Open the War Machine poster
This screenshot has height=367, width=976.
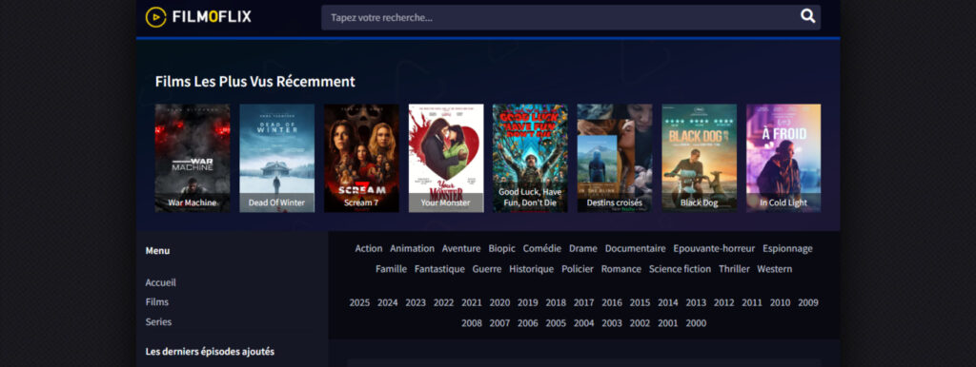click(193, 158)
